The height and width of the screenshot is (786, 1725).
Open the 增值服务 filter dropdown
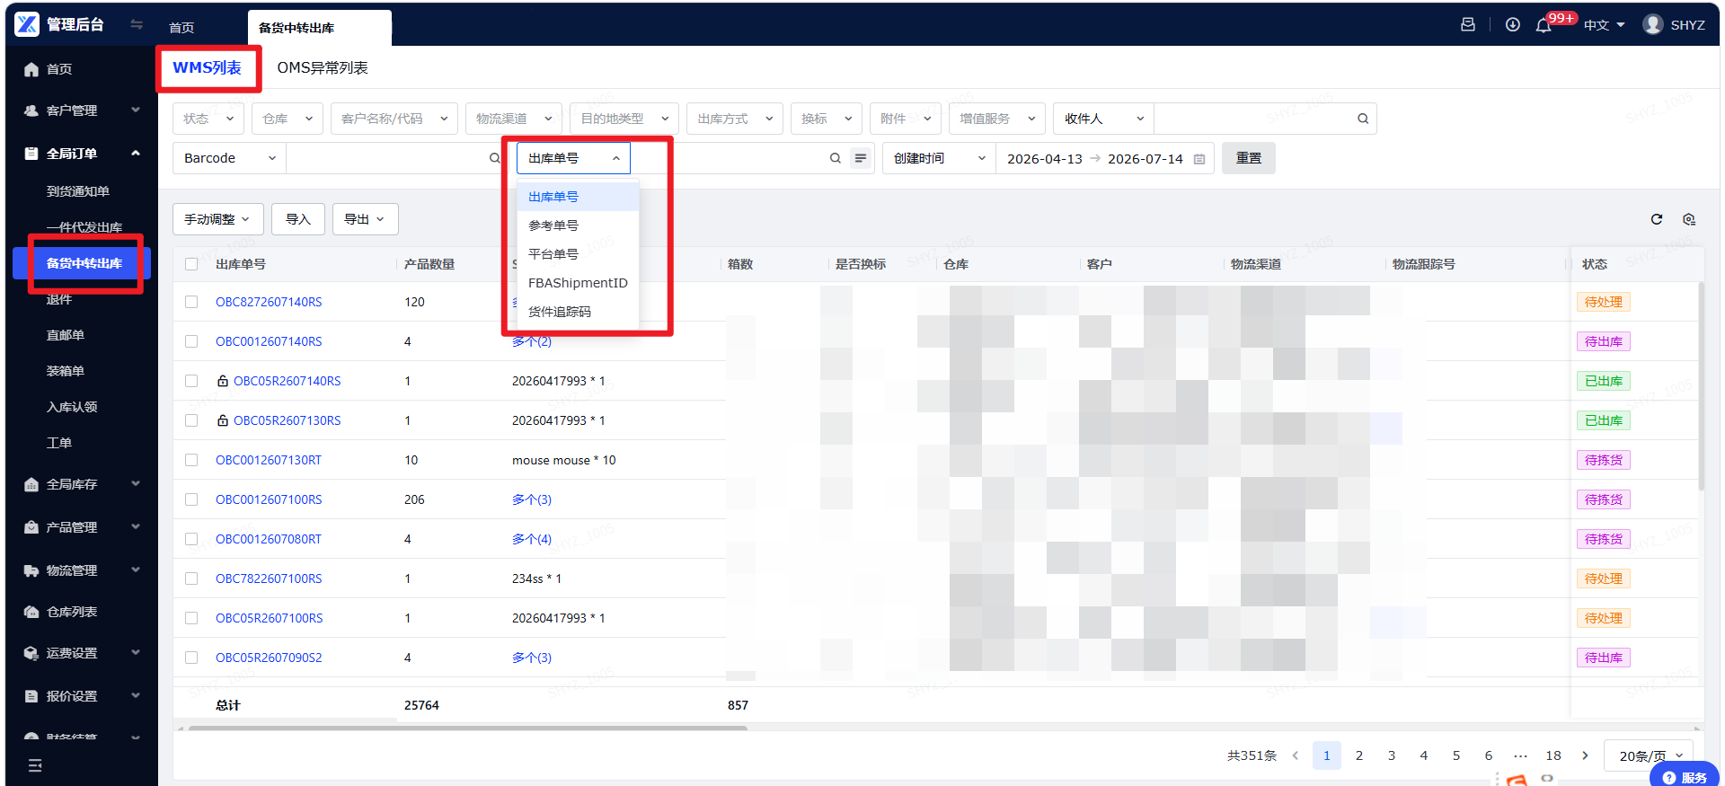997,119
